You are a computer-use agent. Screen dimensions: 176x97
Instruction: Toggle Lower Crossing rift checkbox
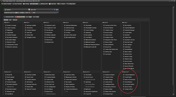tap(6, 28)
